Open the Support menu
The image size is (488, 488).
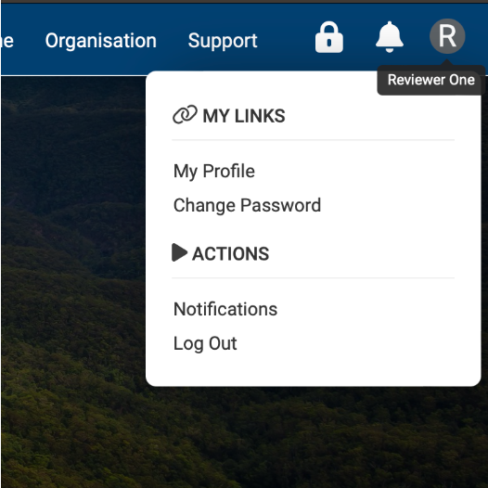click(223, 41)
